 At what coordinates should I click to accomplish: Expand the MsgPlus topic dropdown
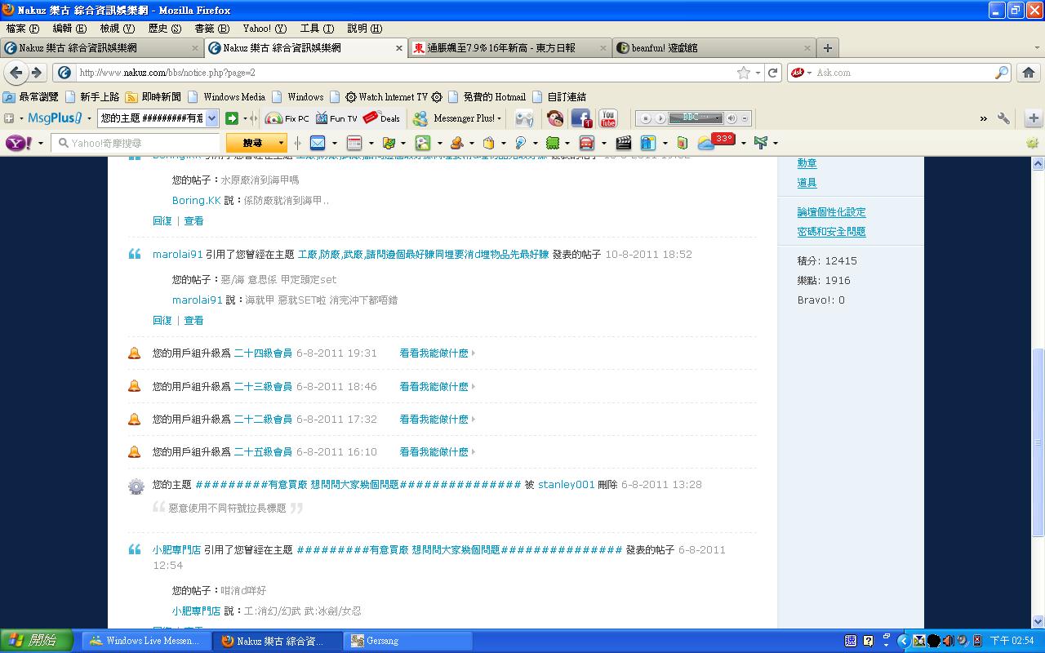(x=211, y=118)
